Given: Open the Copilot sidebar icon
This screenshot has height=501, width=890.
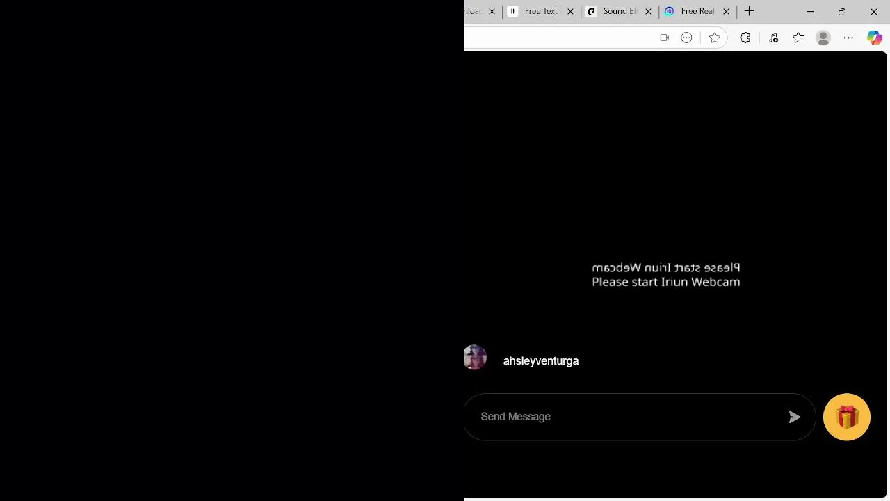Looking at the screenshot, I should click(x=874, y=38).
